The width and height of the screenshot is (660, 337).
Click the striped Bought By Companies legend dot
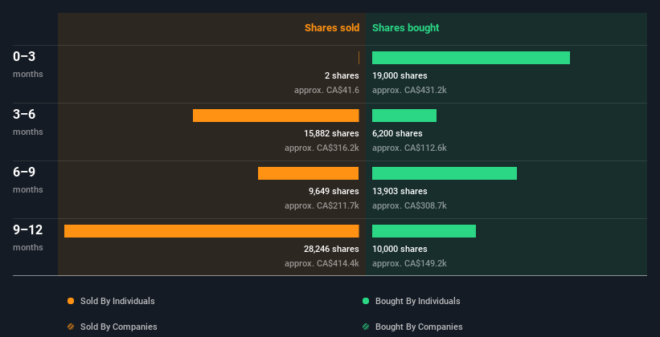366,327
